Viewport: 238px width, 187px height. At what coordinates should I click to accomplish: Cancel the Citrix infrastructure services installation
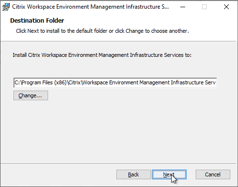pyautogui.click(x=213, y=174)
